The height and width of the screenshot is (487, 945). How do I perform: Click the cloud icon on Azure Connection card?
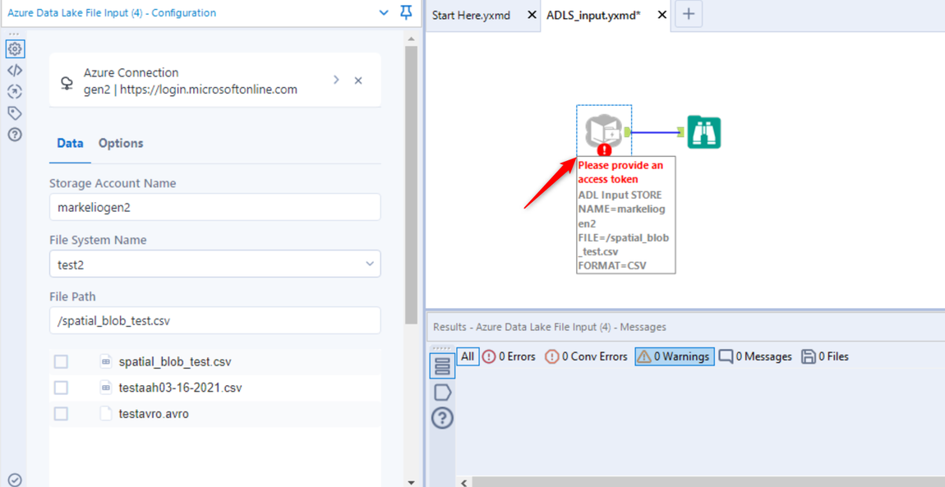pos(67,83)
